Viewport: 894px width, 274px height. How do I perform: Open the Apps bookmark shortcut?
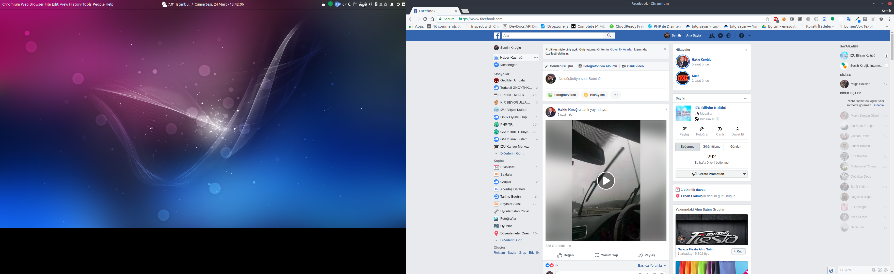pyautogui.click(x=417, y=26)
